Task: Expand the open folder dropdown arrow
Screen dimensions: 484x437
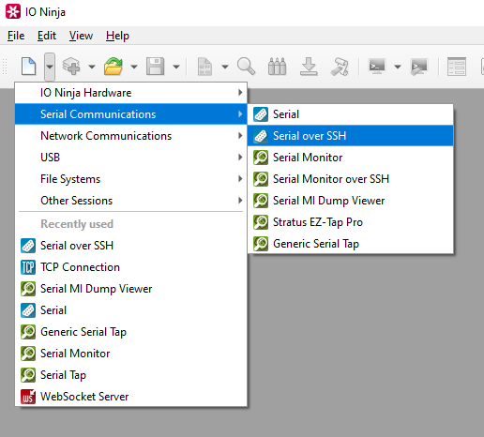Action: point(134,67)
